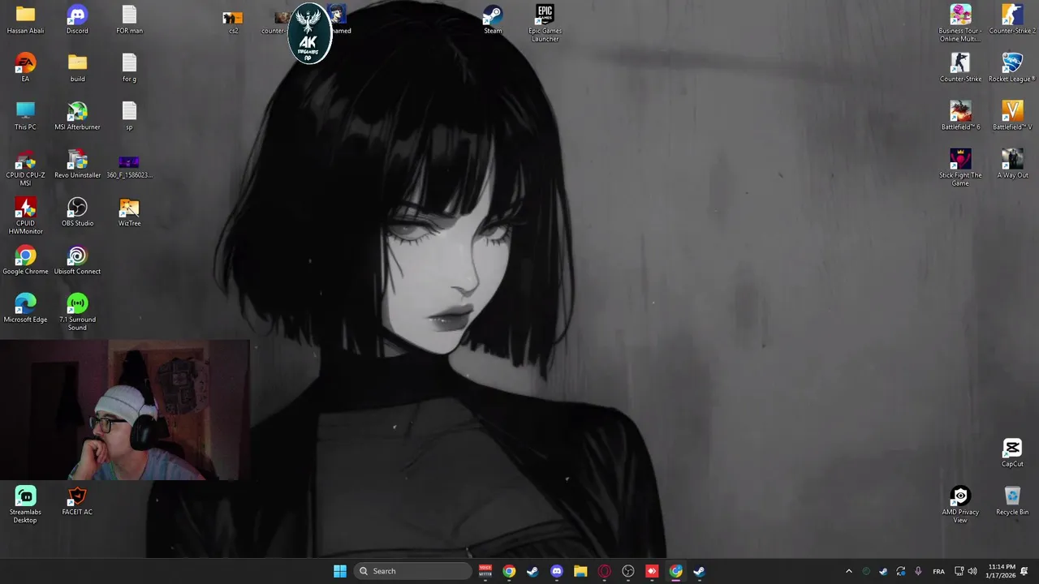Image resolution: width=1039 pixels, height=584 pixels.
Task: Open Rocket League desktop shortcut
Action: point(1012,68)
